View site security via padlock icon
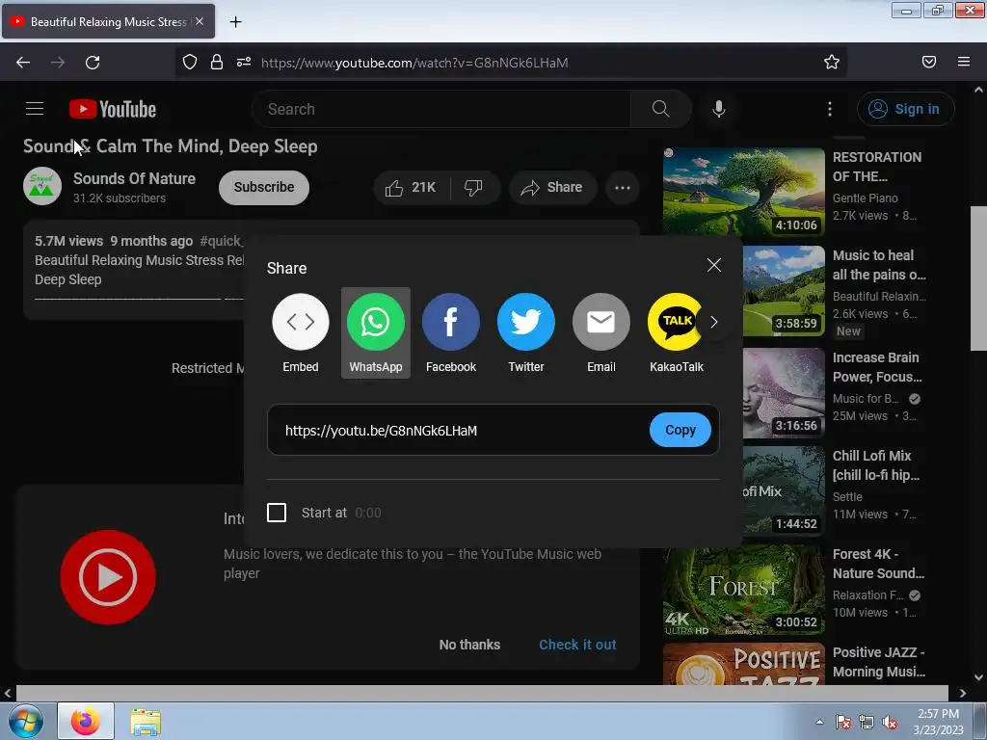The height and width of the screenshot is (740, 987). (x=217, y=62)
